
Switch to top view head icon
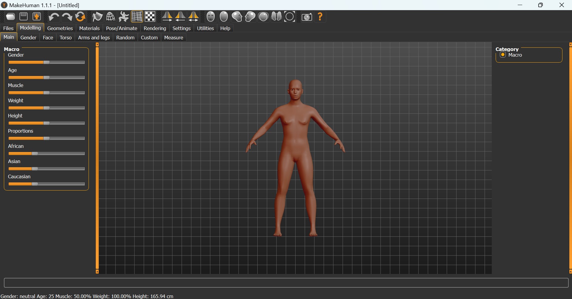(263, 17)
